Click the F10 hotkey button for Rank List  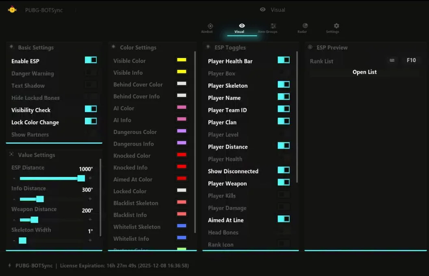pyautogui.click(x=411, y=60)
